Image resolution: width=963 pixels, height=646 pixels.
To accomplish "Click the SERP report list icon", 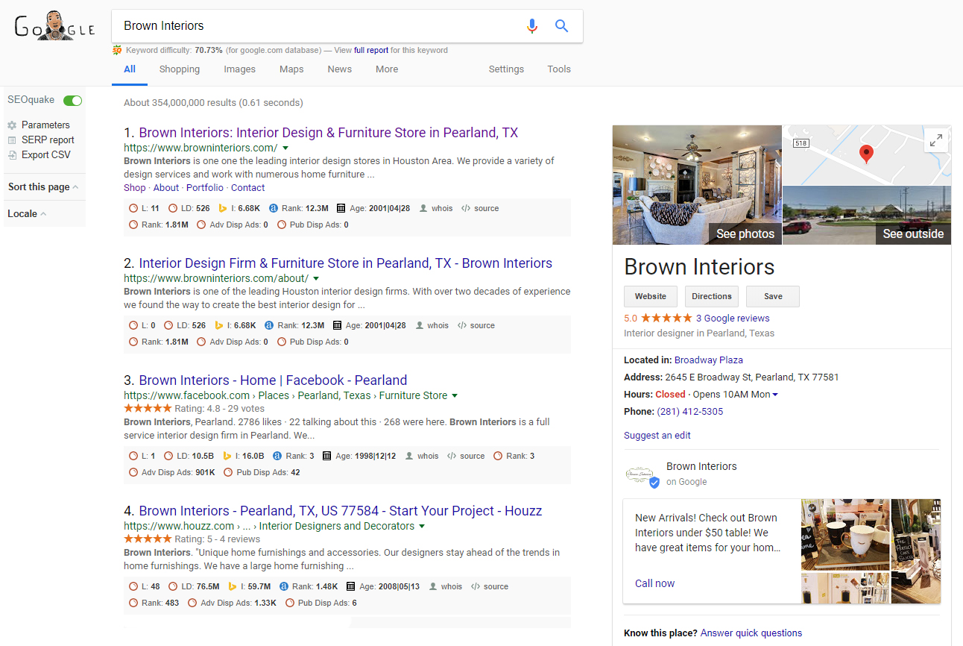I will tap(12, 140).
